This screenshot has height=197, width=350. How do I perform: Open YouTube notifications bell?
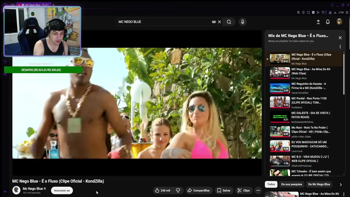tap(328, 22)
